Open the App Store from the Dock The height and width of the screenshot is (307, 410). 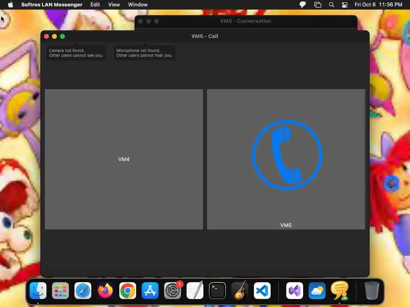click(x=150, y=291)
